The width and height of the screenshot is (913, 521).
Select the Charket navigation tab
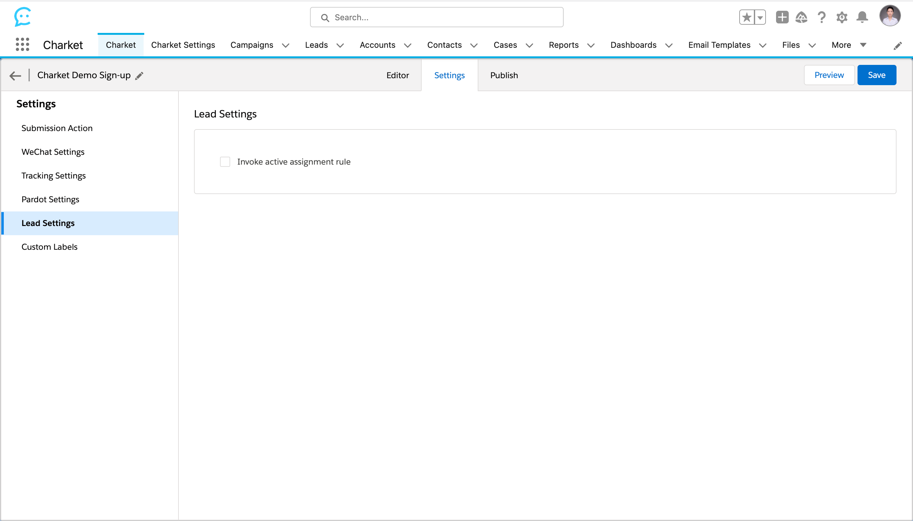click(121, 45)
